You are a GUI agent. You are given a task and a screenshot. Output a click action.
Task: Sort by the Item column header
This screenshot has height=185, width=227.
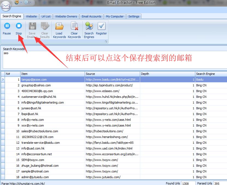(x=52, y=74)
